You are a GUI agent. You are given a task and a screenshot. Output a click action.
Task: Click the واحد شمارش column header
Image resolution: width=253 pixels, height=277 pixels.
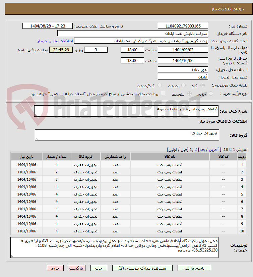coord(115,157)
